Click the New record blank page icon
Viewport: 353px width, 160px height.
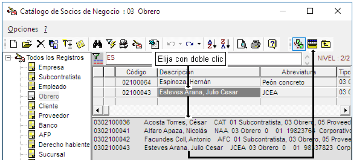click(13, 44)
